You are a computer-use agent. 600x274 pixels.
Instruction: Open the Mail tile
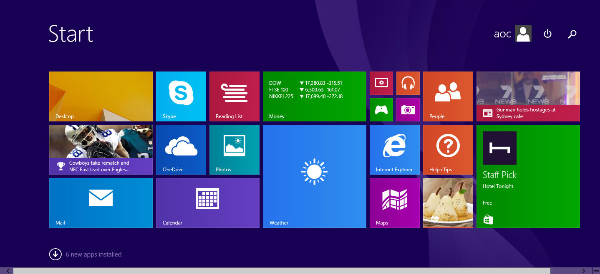pyautogui.click(x=101, y=203)
